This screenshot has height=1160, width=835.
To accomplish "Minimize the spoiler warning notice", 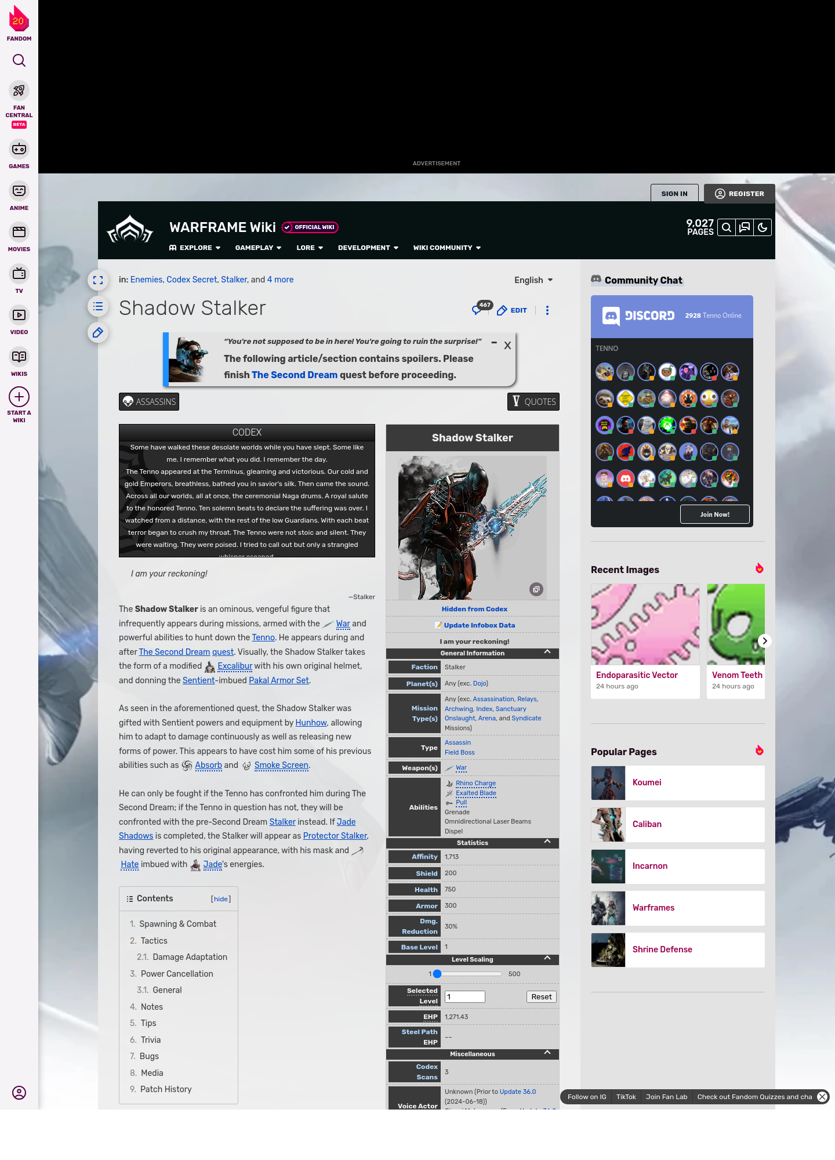I will (494, 343).
